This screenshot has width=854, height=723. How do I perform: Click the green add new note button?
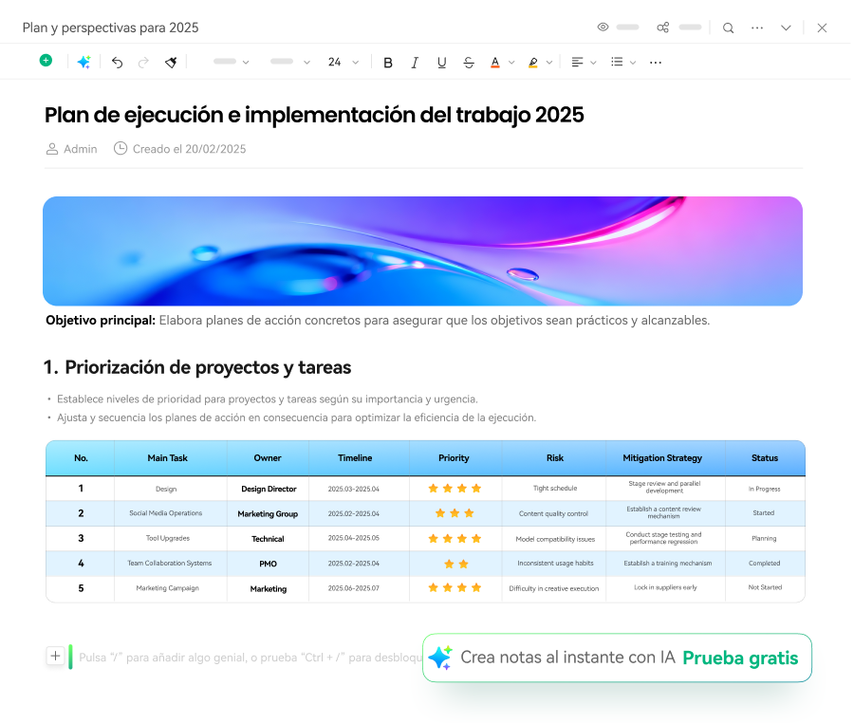[46, 61]
